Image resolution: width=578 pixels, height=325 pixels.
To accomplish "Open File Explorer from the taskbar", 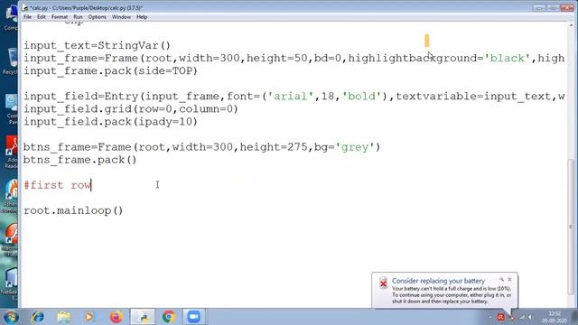I will [64, 317].
